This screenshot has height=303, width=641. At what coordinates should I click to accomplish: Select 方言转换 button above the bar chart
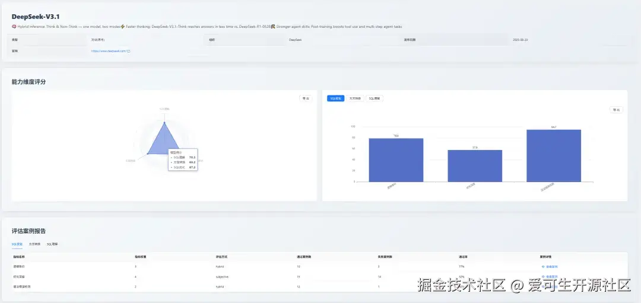pos(355,98)
